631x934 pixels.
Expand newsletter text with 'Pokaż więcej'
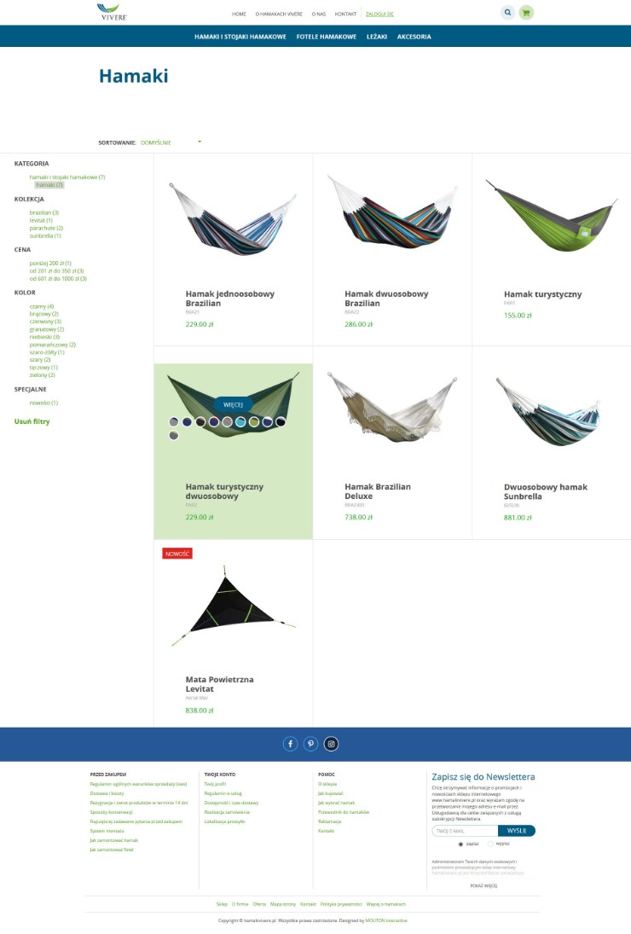483,885
